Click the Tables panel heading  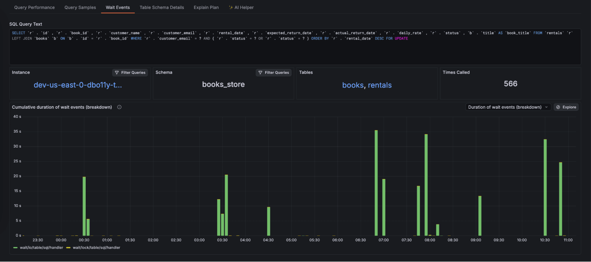tap(306, 72)
